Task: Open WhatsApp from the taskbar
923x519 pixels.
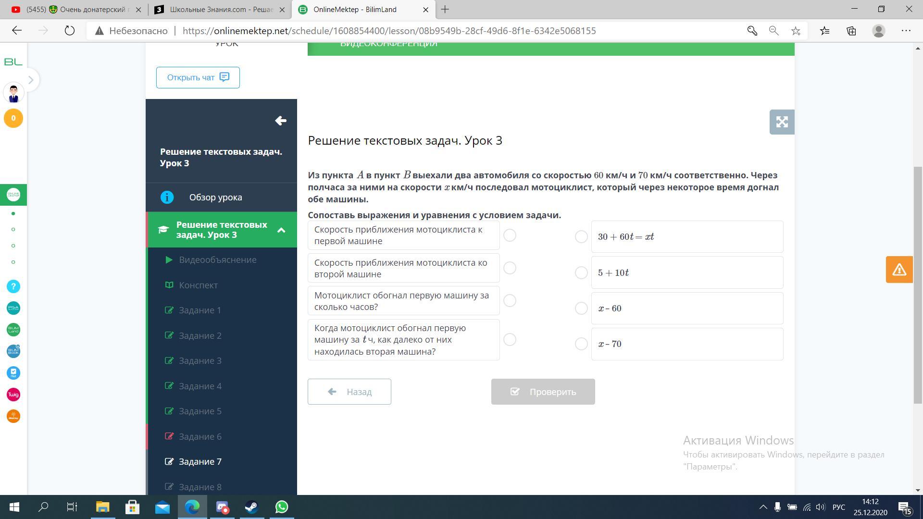Action: [x=282, y=507]
